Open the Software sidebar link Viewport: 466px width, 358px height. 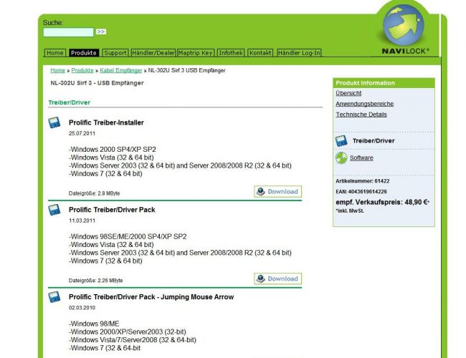click(x=361, y=158)
